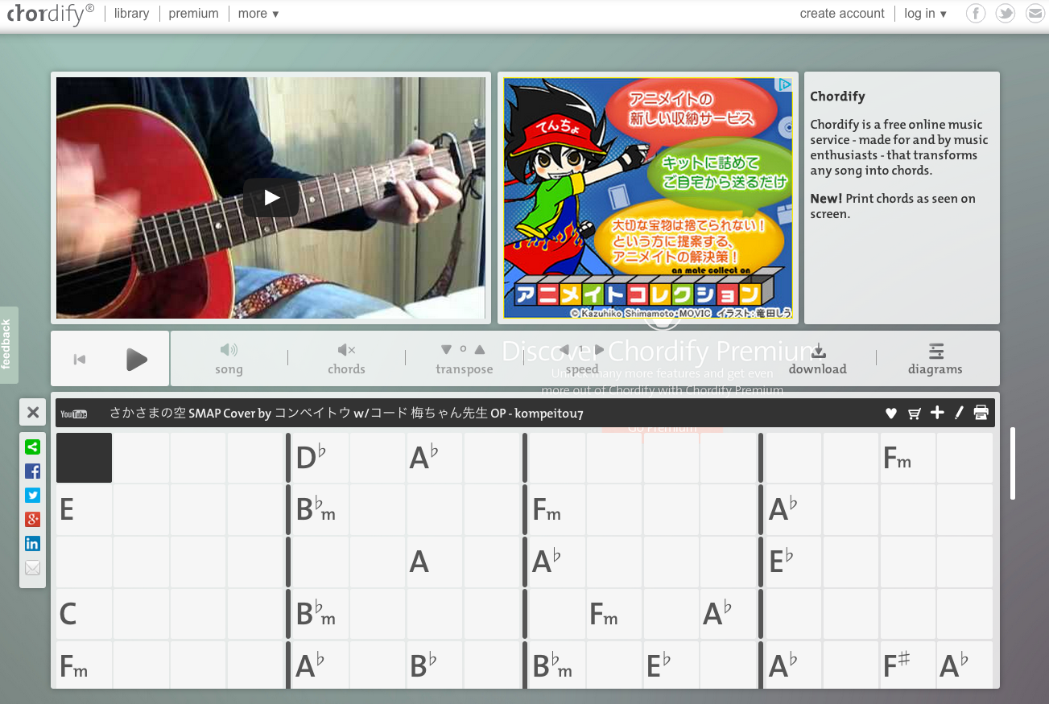The width and height of the screenshot is (1049, 704).
Task: Share on LinkedIn
Action: (32, 544)
